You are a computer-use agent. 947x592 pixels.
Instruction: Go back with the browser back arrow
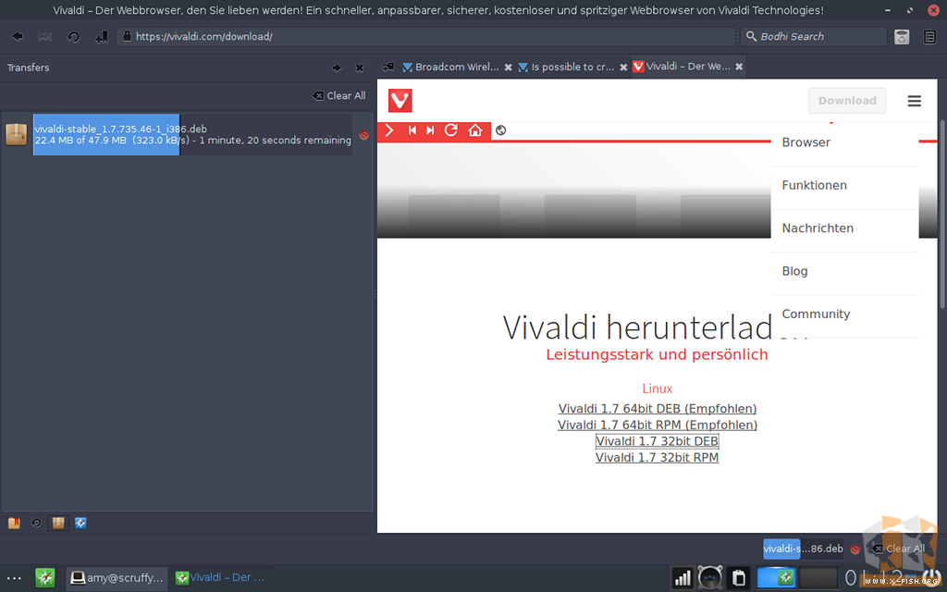pos(18,37)
